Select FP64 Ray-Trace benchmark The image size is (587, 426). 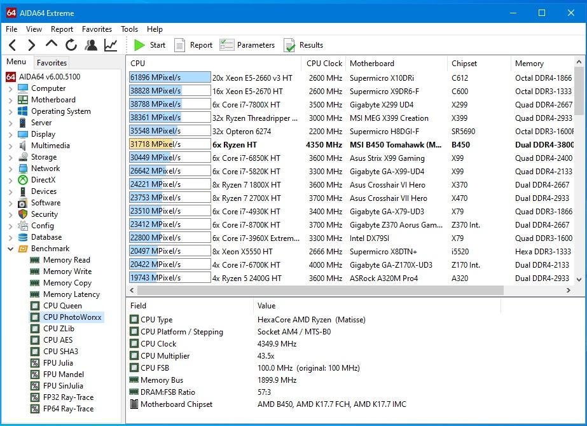tap(69, 409)
